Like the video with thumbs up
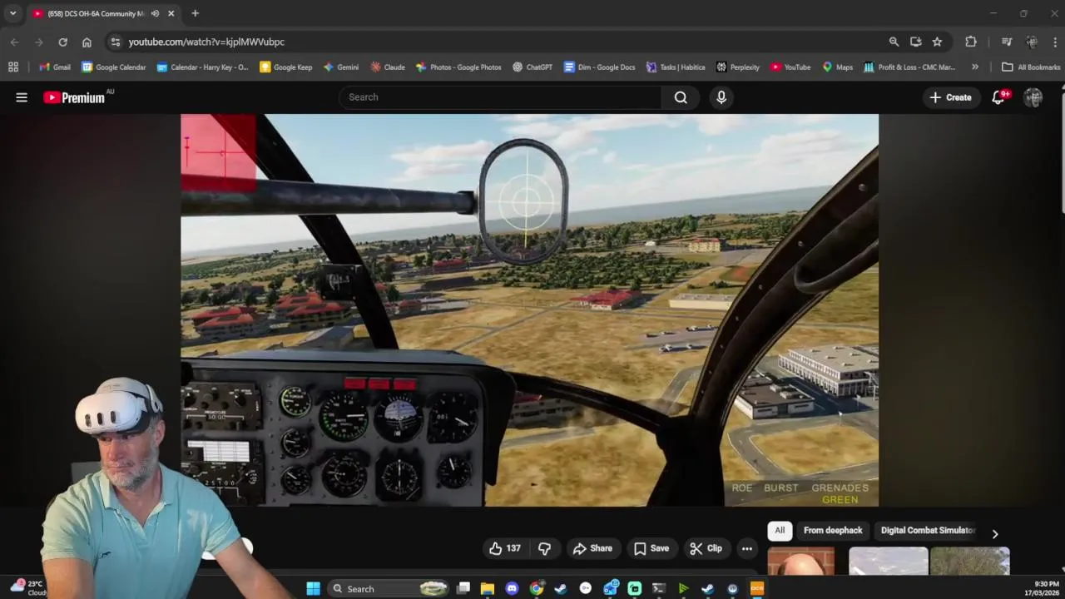The image size is (1065, 599). tap(505, 548)
